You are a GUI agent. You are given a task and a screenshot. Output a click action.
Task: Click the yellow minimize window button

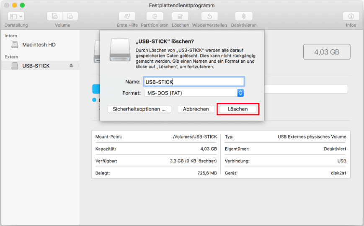coord(15,5)
